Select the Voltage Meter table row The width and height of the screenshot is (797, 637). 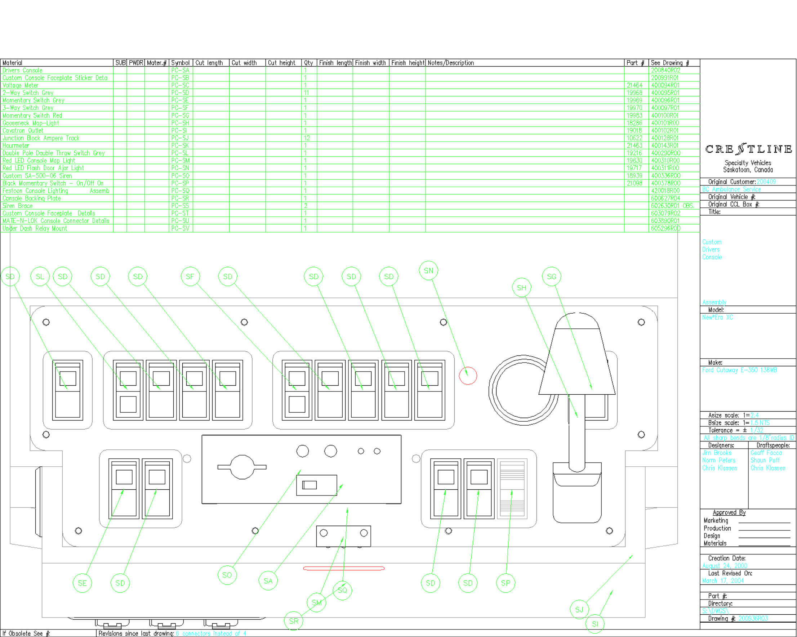tap(20, 85)
